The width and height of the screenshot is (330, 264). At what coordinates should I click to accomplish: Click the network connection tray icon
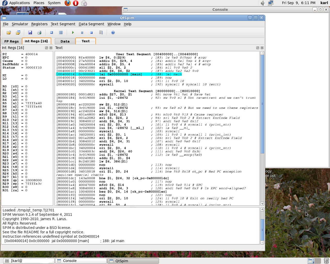271,3
